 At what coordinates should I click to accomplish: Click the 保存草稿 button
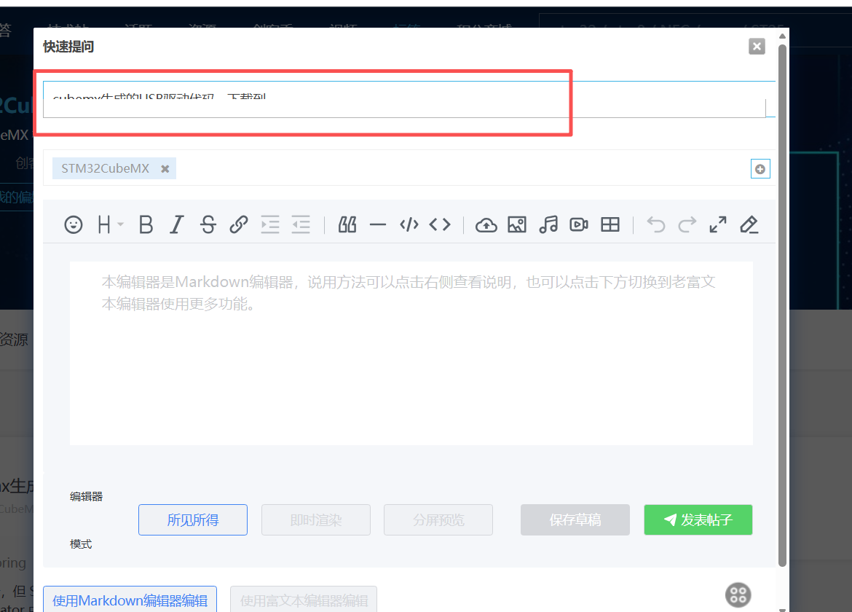coord(575,520)
